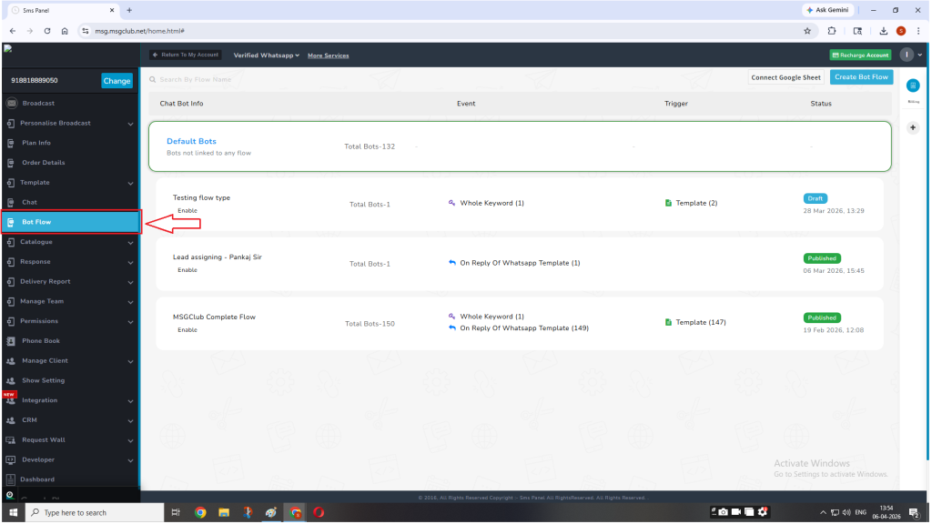This screenshot has height=524, width=932.
Task: Select Order Details in the sidebar
Action: coord(43,163)
